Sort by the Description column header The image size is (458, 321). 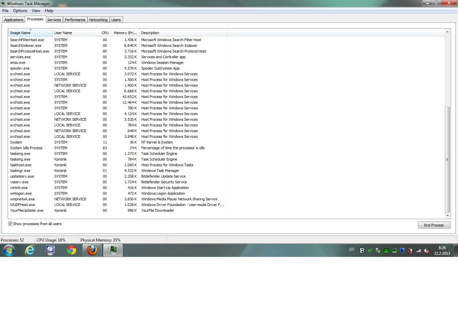click(183, 33)
